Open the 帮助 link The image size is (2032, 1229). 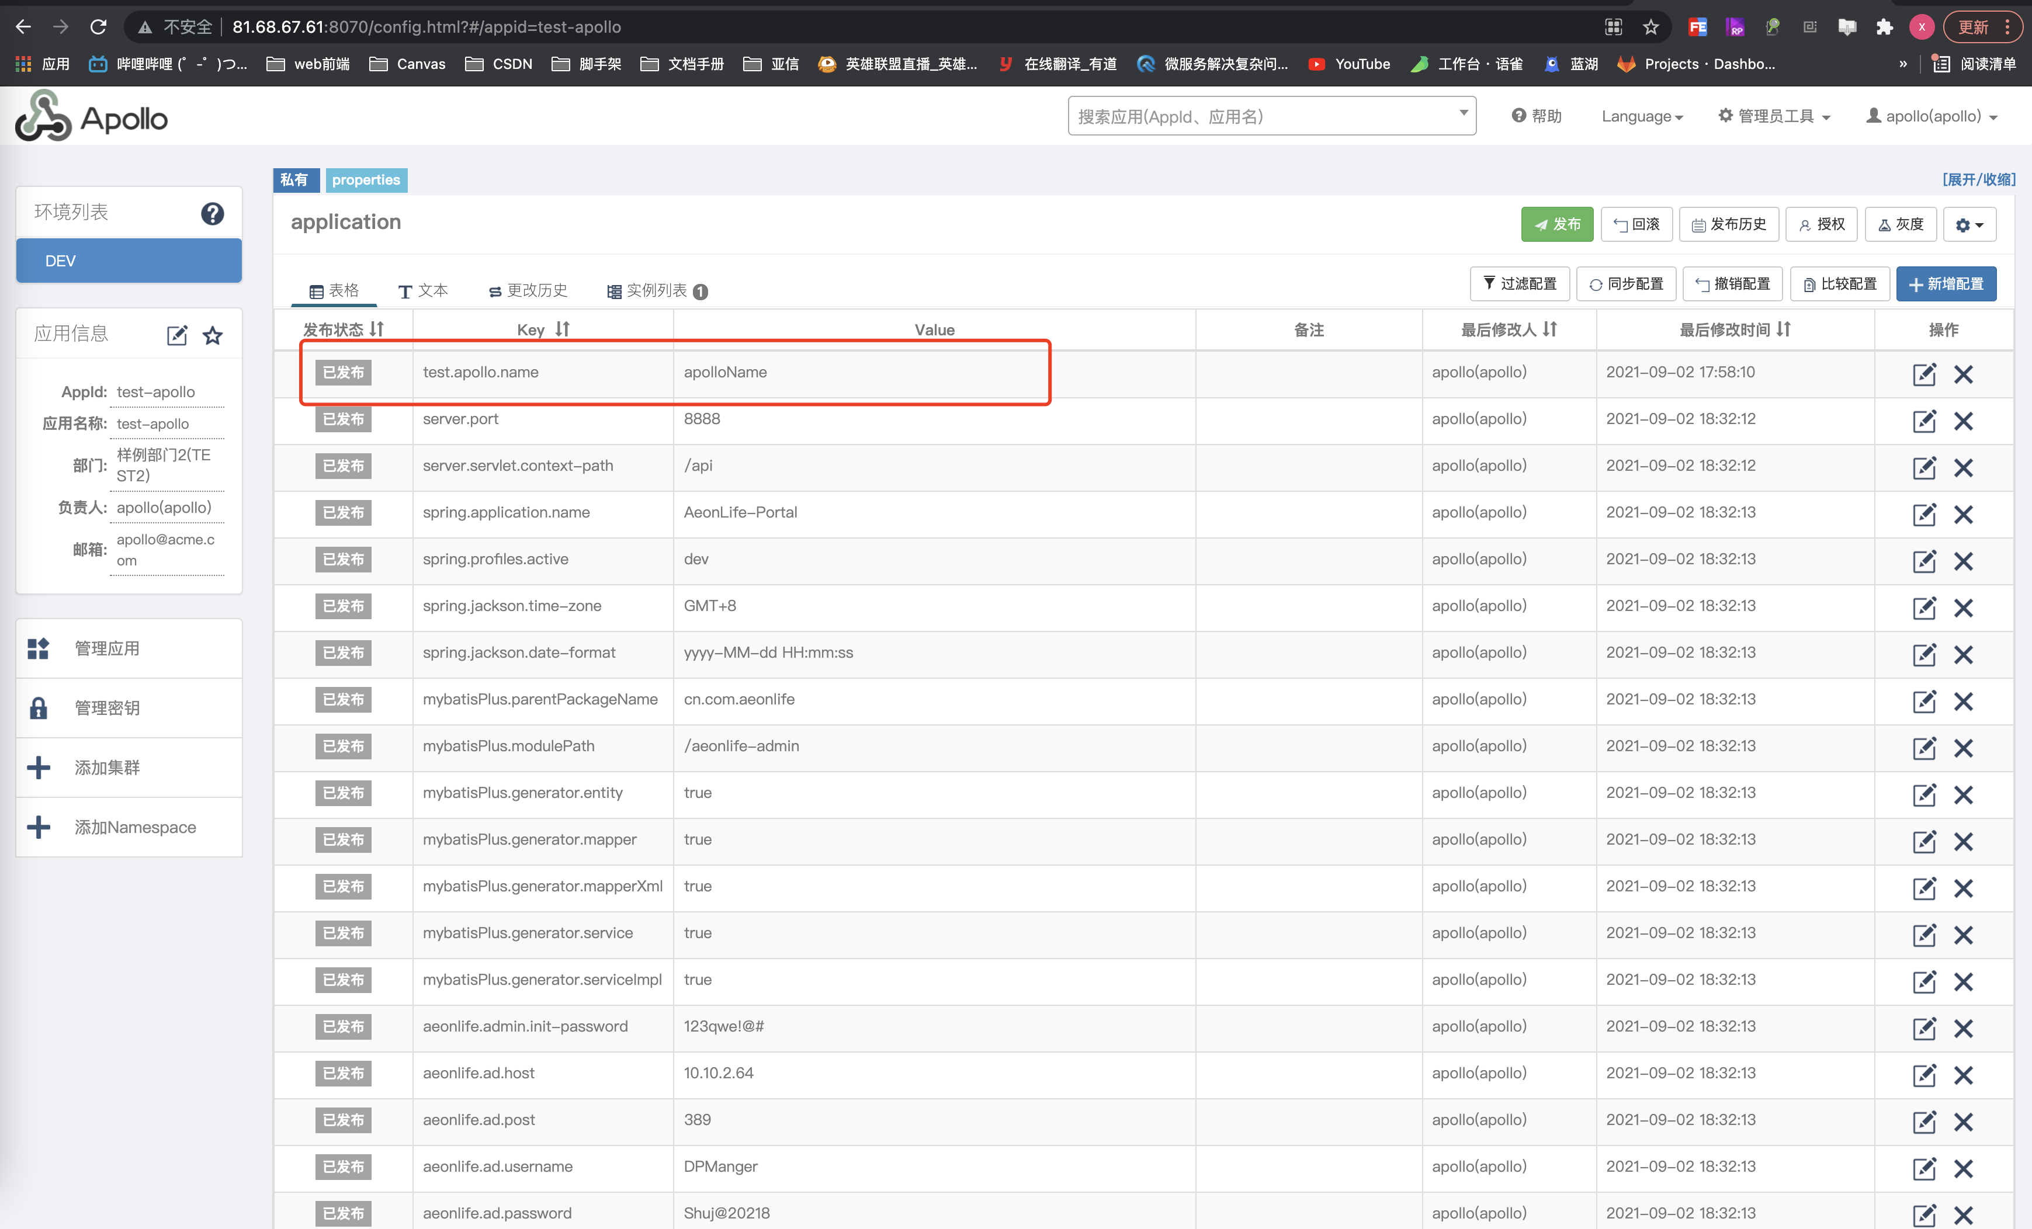(x=1537, y=116)
